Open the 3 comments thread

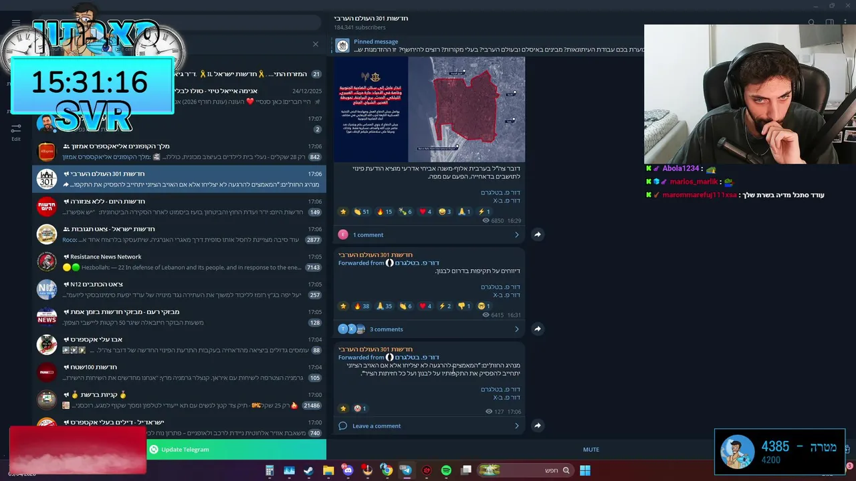[x=429, y=329]
